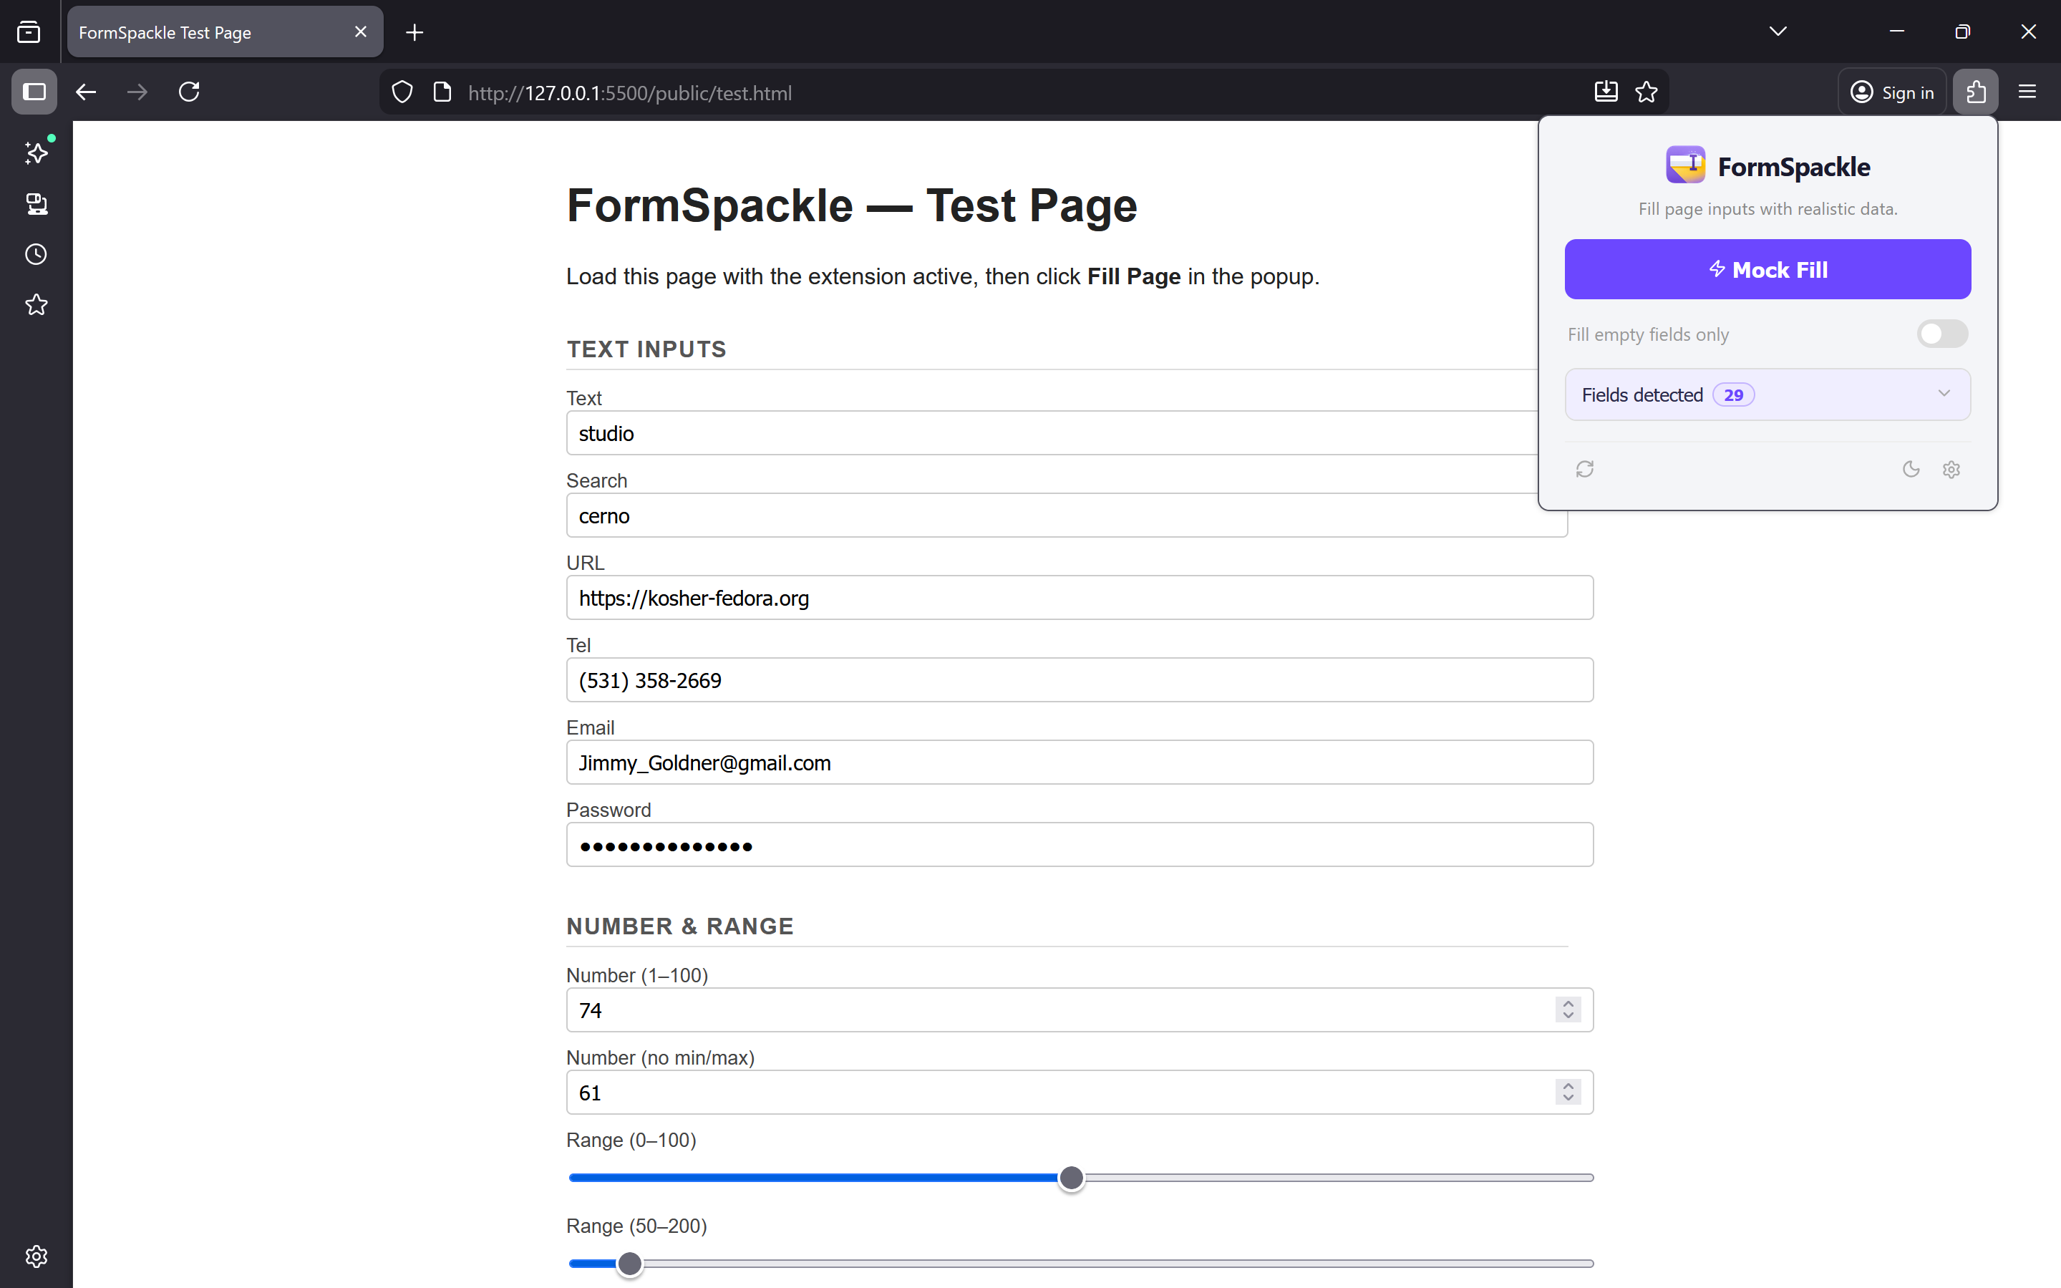Click the Mock Fill button
The image size is (2061, 1288).
point(1767,269)
